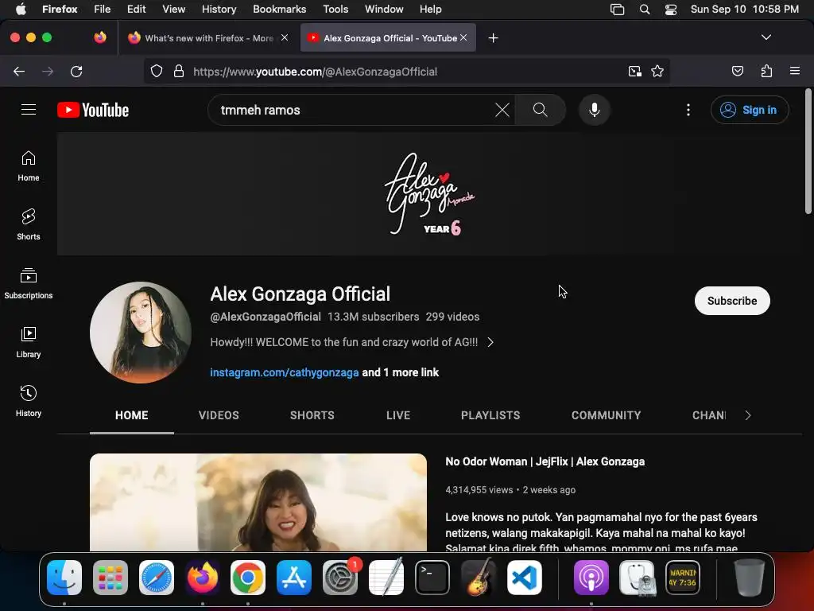Viewport: 814px width, 611px height.
Task: Open the Firefox application menu
Action: click(795, 71)
